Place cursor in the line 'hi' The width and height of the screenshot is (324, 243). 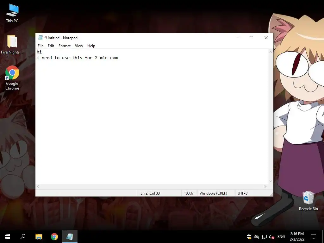pyautogui.click(x=39, y=52)
